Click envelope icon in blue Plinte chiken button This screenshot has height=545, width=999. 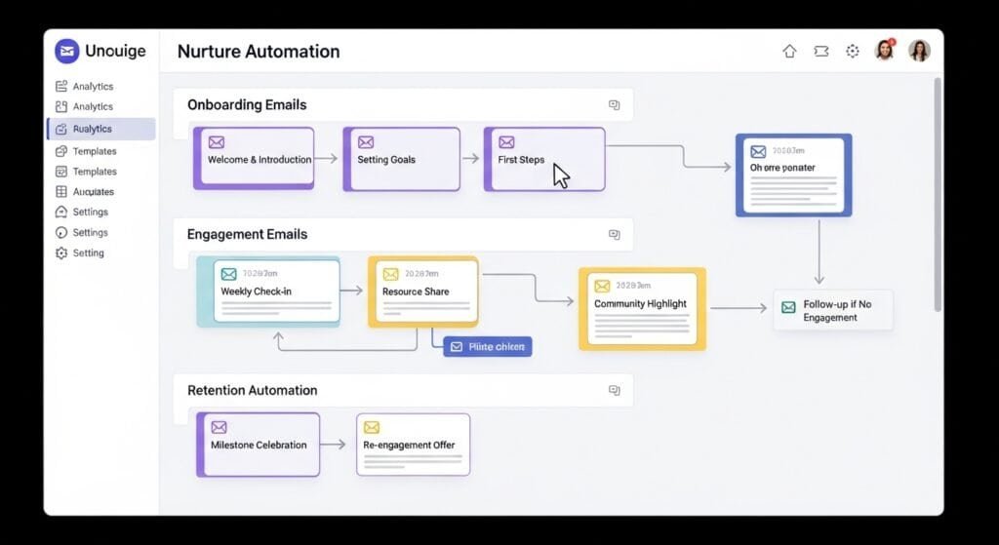(x=457, y=347)
